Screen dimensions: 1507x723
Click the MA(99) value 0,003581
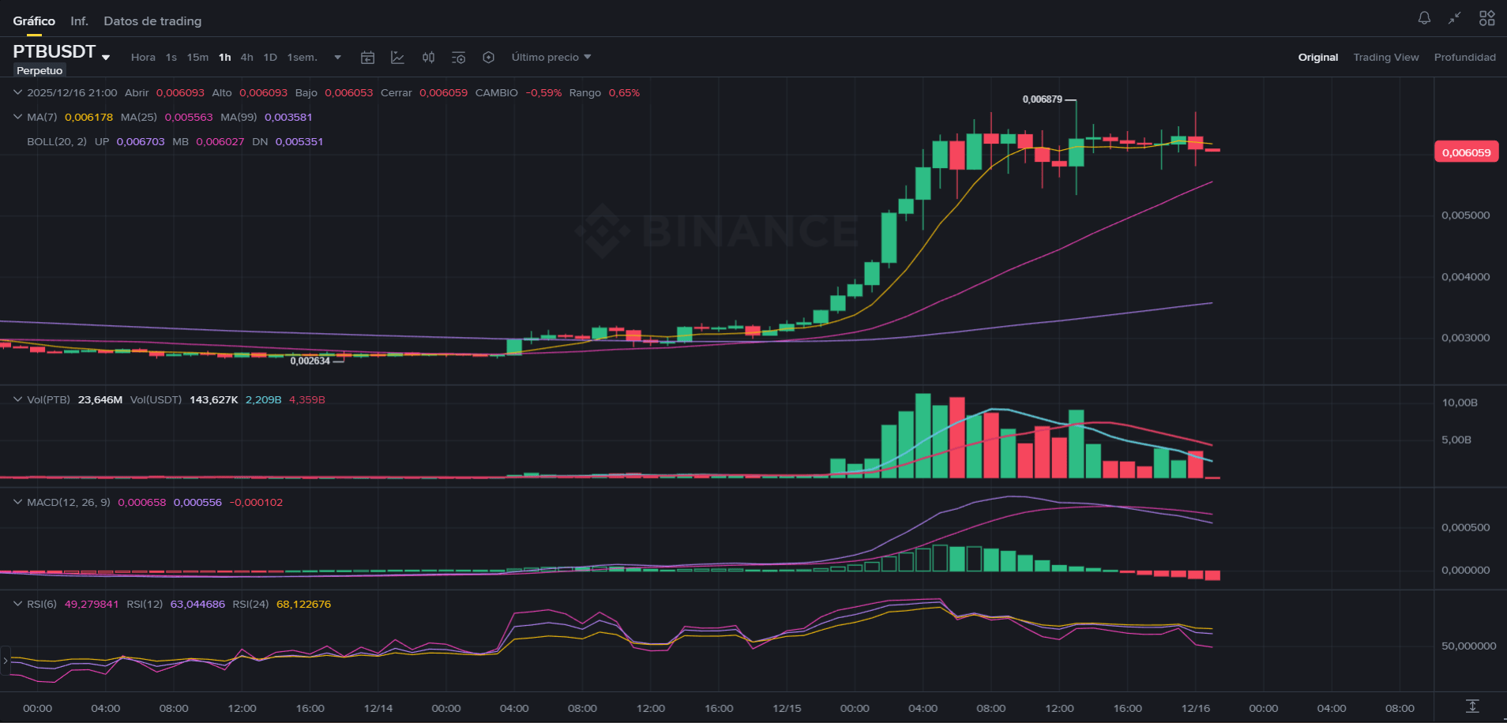point(288,117)
